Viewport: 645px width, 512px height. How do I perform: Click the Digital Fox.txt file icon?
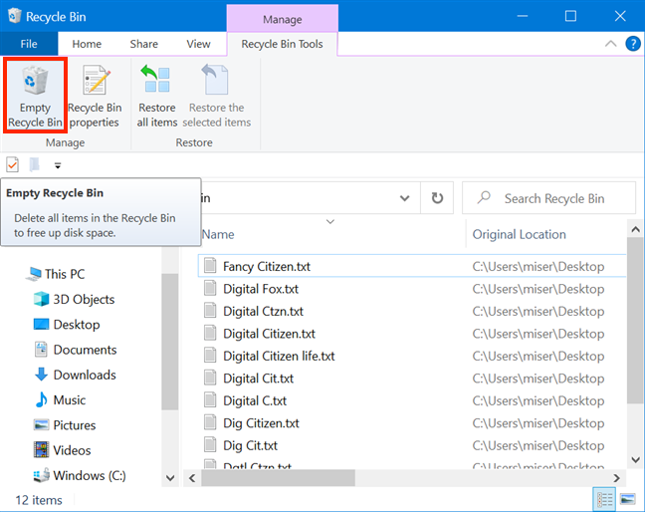click(x=210, y=288)
